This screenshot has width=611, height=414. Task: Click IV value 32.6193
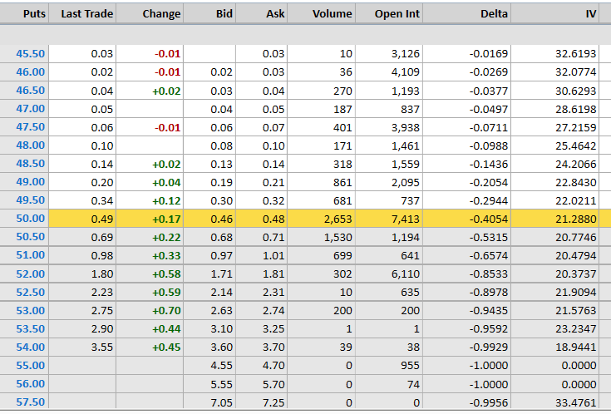[576, 53]
